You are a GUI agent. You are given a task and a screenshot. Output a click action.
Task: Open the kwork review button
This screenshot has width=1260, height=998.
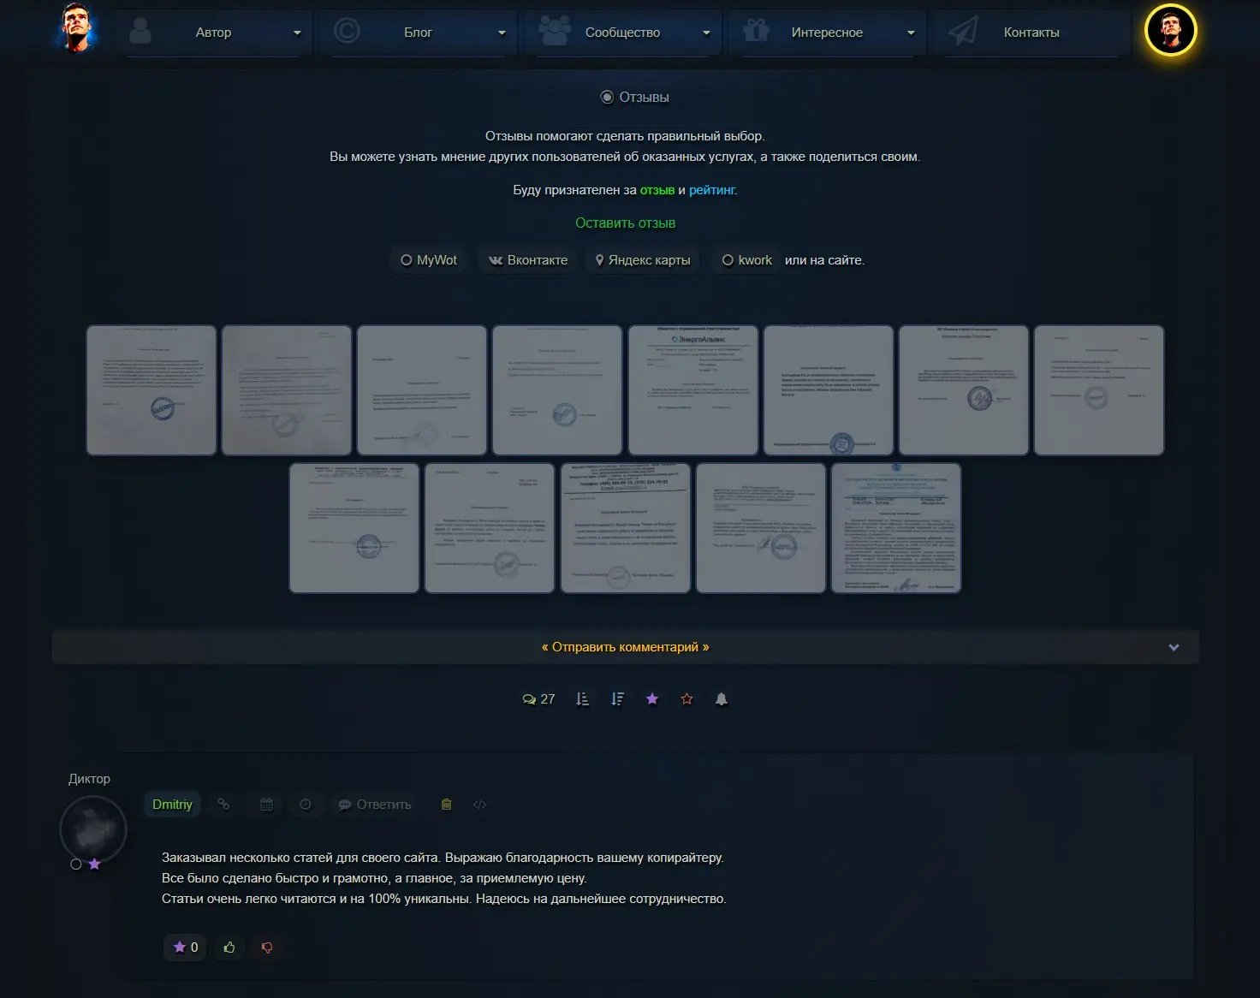pos(746,260)
